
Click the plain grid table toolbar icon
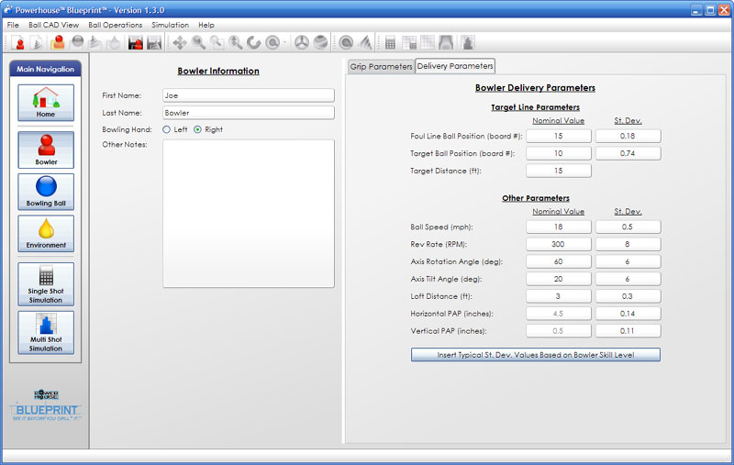point(428,42)
